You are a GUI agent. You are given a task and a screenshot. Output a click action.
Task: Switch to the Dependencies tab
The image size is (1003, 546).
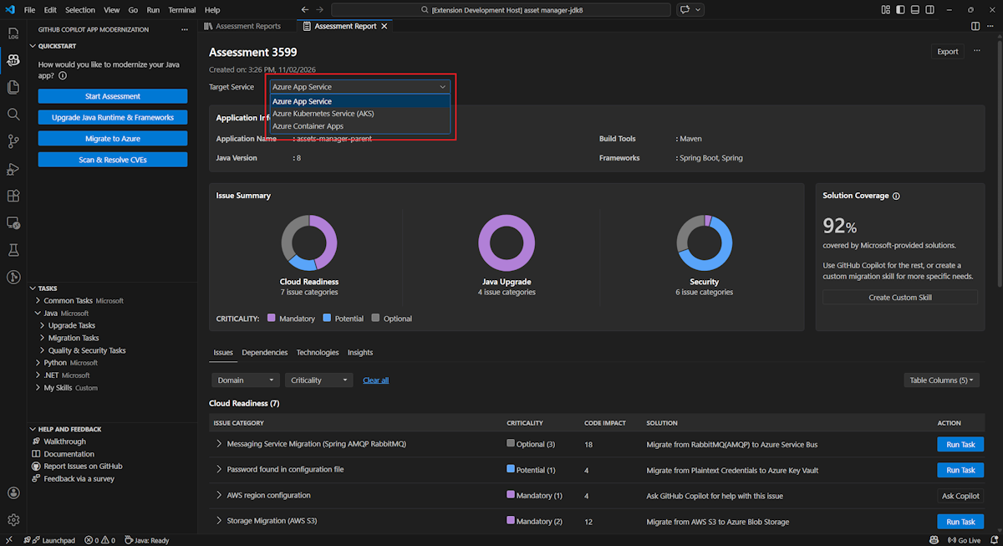pyautogui.click(x=264, y=353)
